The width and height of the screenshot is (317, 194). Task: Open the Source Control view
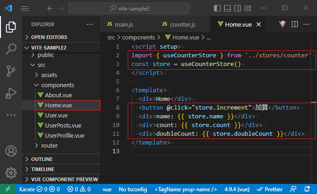click(x=11, y=71)
